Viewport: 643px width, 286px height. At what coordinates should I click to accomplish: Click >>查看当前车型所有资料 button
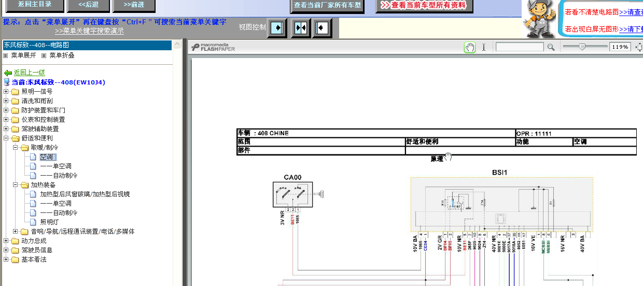click(424, 6)
